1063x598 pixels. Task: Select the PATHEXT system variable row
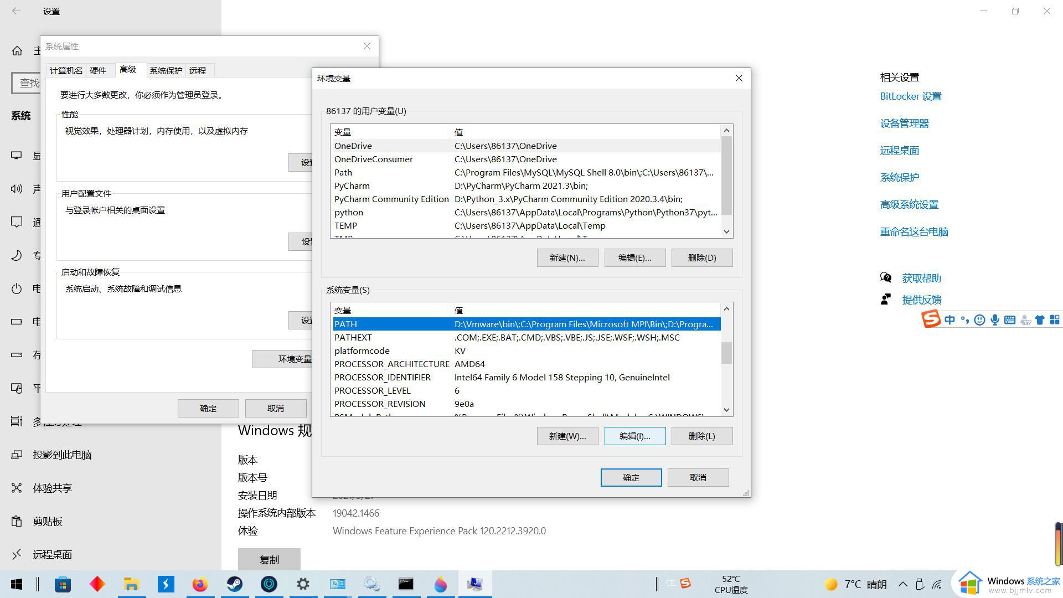tap(527, 338)
